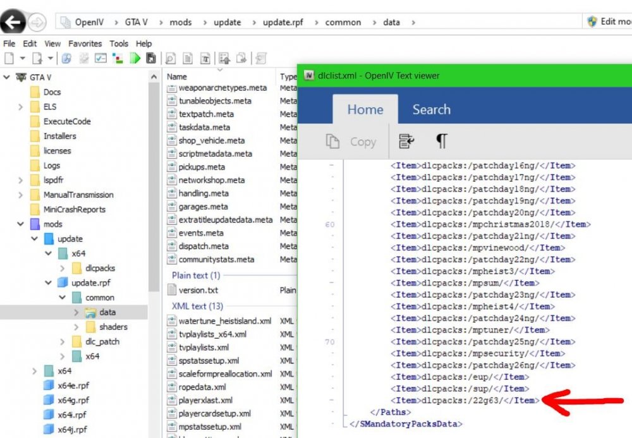The height and width of the screenshot is (438, 632).
Task: Select the shaders folder in tree
Action: tap(112, 327)
